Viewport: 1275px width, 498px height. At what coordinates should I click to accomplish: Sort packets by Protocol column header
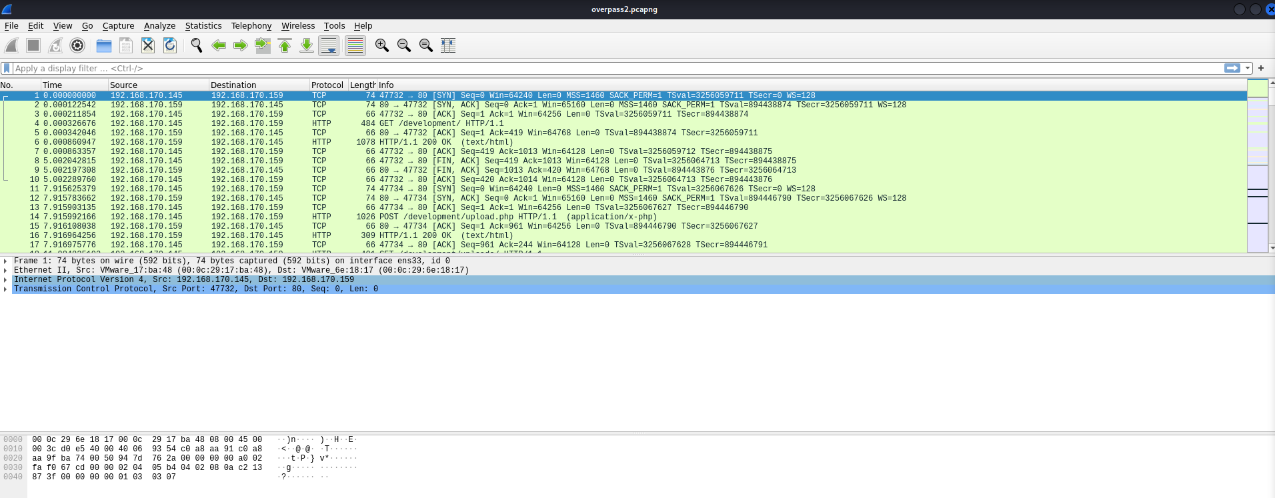[x=329, y=85]
